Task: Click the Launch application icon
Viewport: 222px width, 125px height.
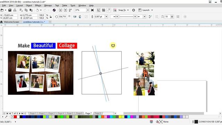Action: (140, 10)
